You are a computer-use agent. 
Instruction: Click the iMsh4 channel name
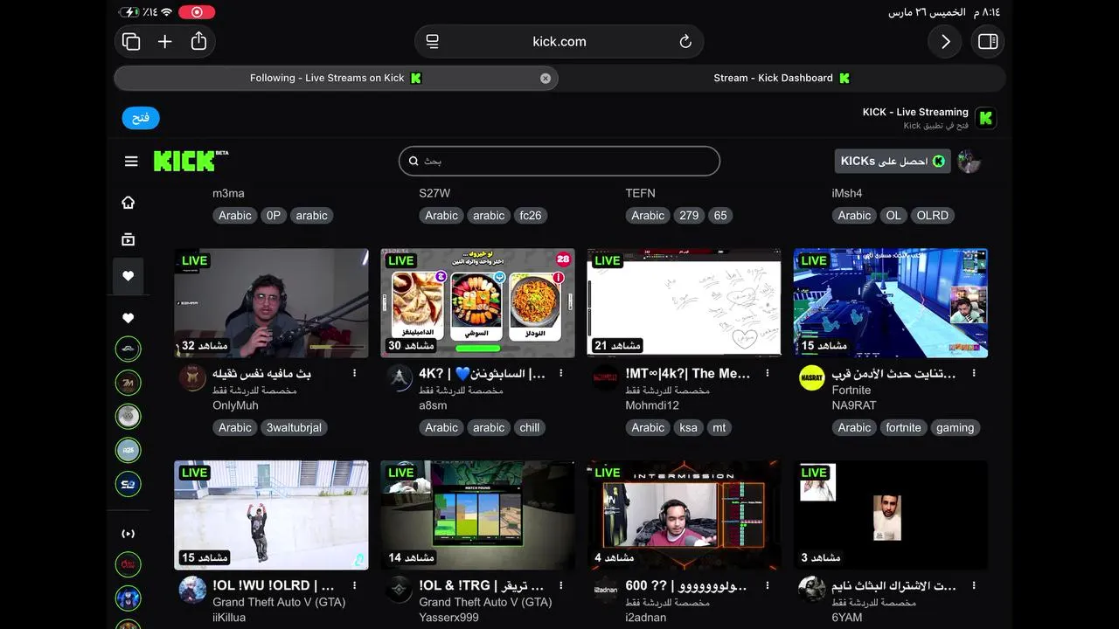tap(847, 193)
